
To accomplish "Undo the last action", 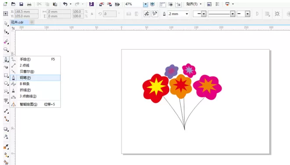I will point(65,4).
